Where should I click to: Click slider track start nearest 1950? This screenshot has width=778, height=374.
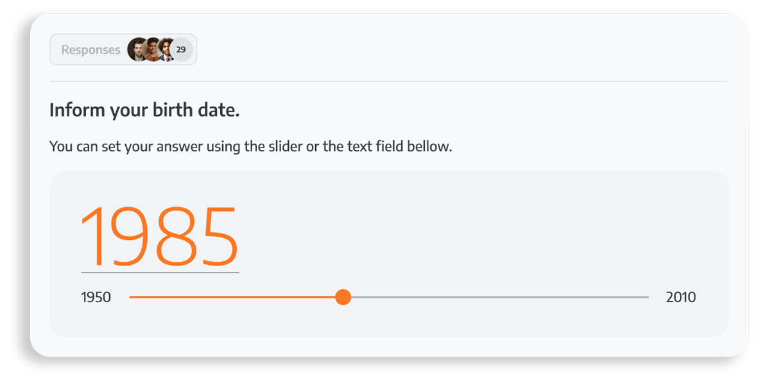[132, 297]
